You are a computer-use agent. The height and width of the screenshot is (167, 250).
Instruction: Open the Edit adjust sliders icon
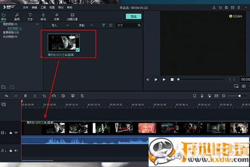pos(82,96)
